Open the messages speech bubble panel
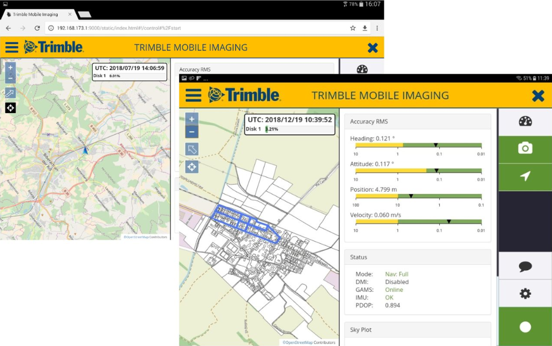Screen dimensions: 552x346 (x=525, y=266)
